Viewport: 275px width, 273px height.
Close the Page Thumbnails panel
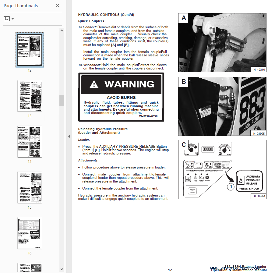tap(58, 5)
